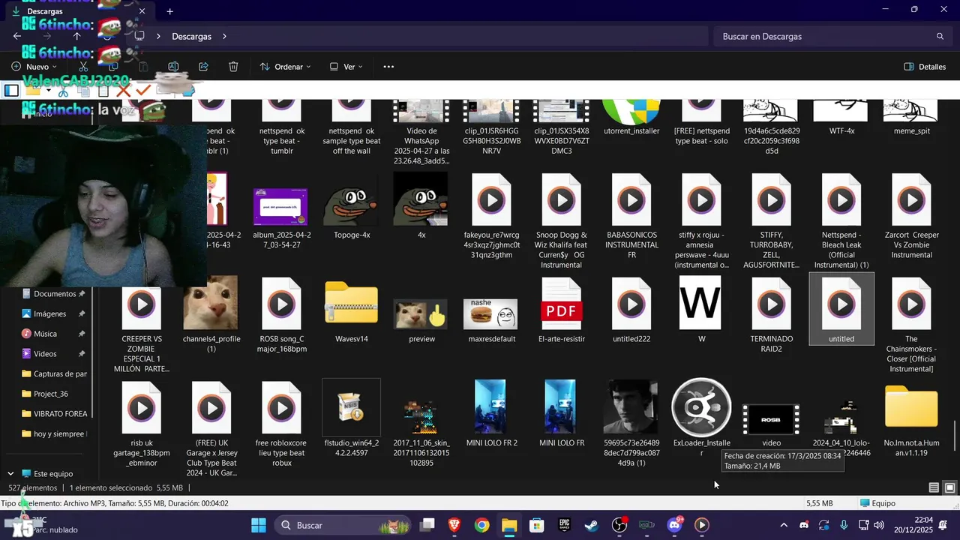Open Steam from taskbar
The width and height of the screenshot is (960, 540).
592,525
